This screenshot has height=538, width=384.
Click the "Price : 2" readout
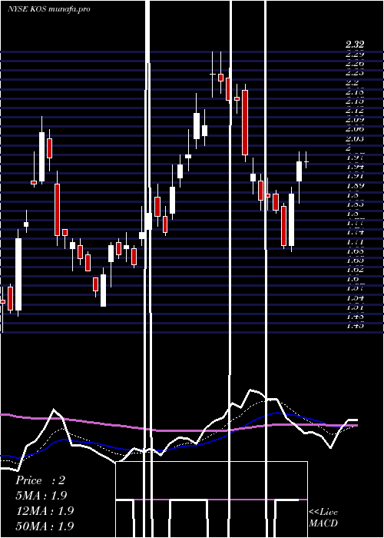[40, 480]
